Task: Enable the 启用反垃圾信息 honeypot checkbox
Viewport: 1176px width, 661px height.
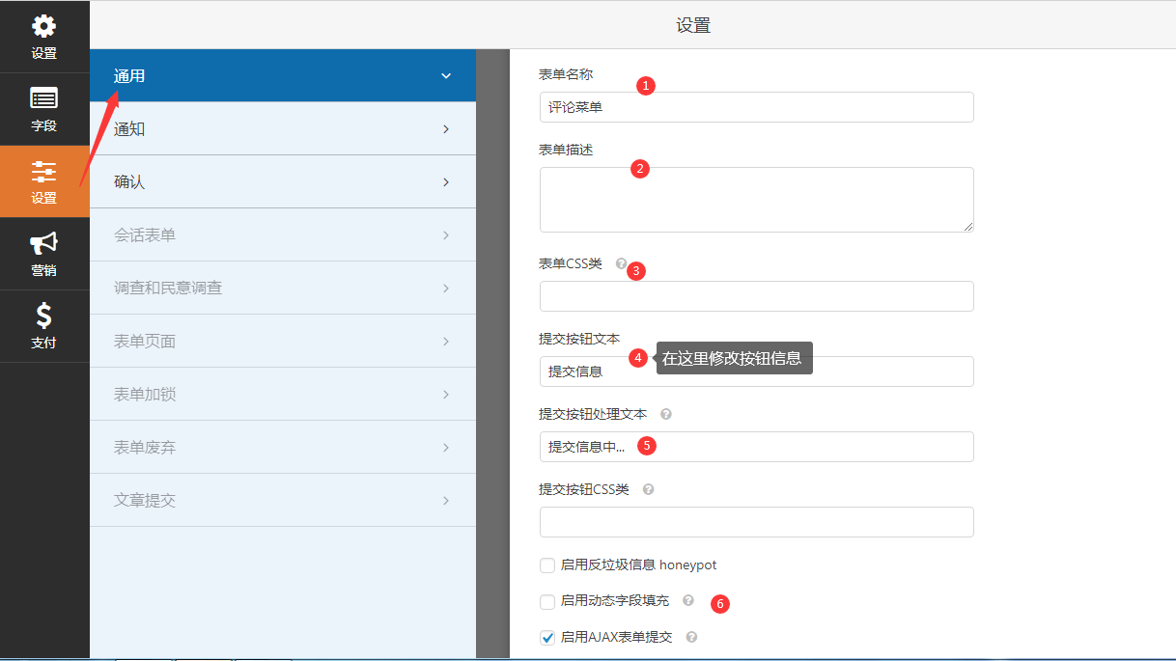Action: [547, 565]
